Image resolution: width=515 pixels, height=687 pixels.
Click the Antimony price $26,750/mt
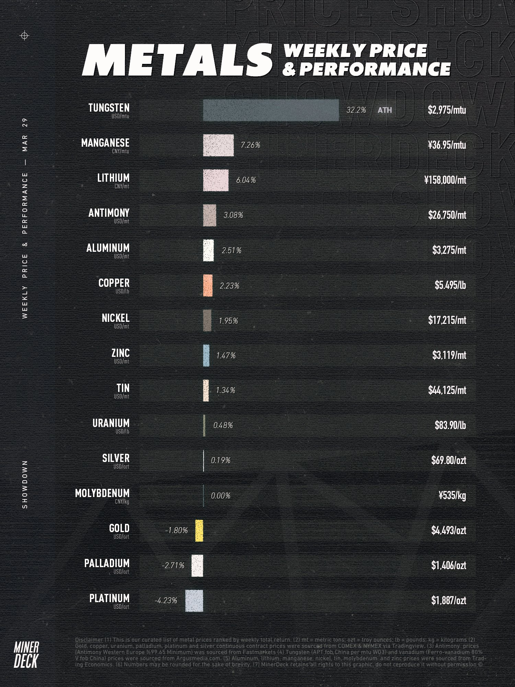(447, 215)
